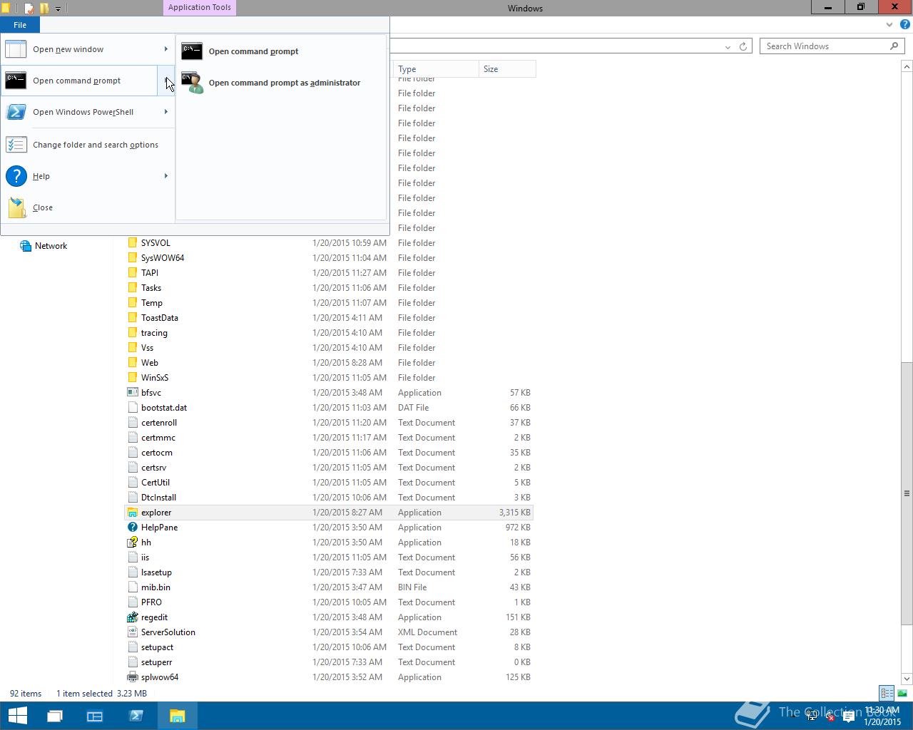Click the bfsvc application icon
The width and height of the screenshot is (913, 730).
click(132, 393)
